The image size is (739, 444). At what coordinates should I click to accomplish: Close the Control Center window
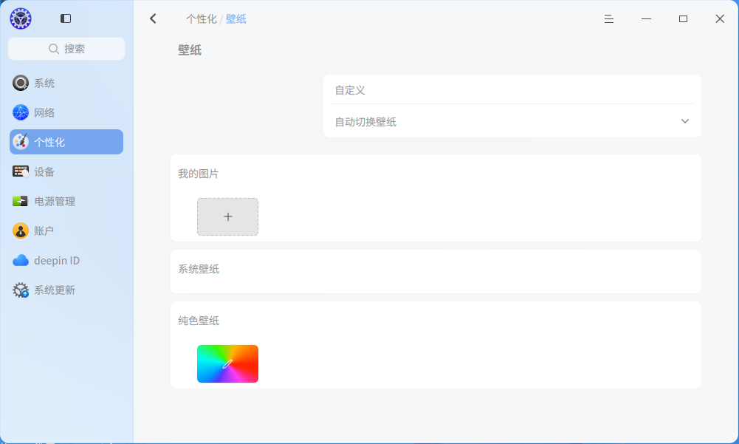coord(720,19)
